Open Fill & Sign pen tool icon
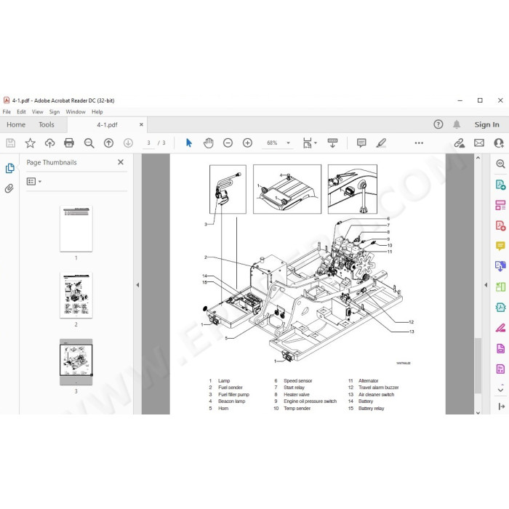Viewport: 509px width, 509px height. click(x=500, y=328)
